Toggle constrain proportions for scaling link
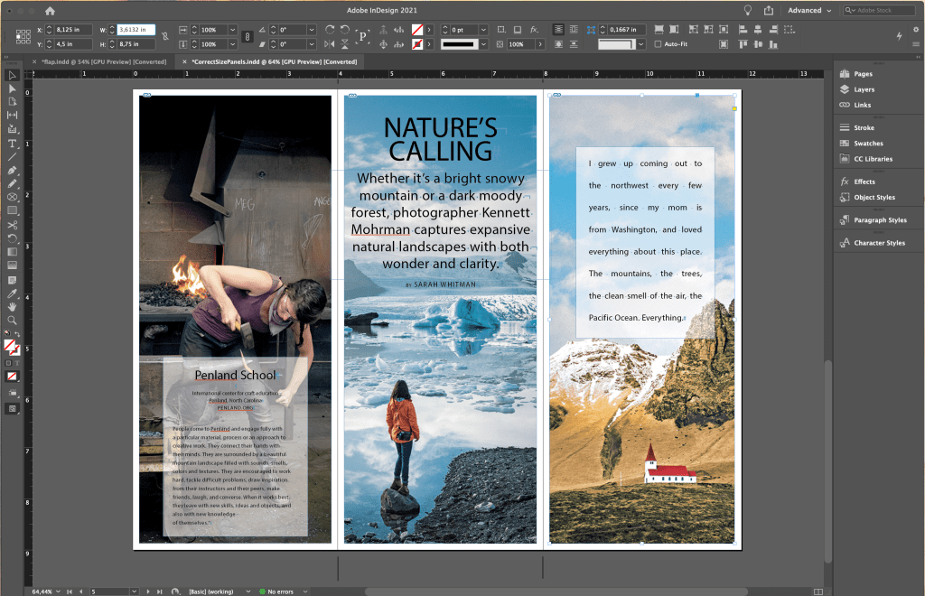Image resolution: width=925 pixels, height=596 pixels. tap(248, 36)
